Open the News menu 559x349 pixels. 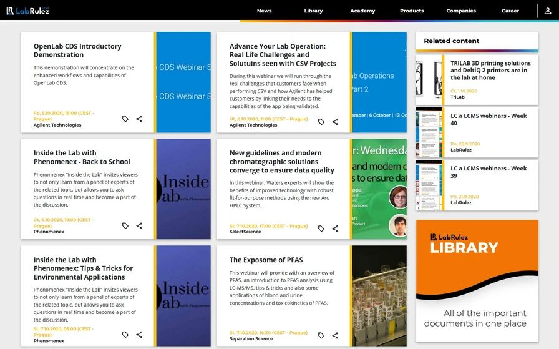click(x=264, y=11)
